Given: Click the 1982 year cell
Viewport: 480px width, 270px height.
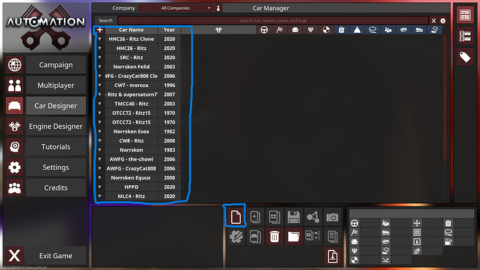Looking at the screenshot, I should click(169, 132).
